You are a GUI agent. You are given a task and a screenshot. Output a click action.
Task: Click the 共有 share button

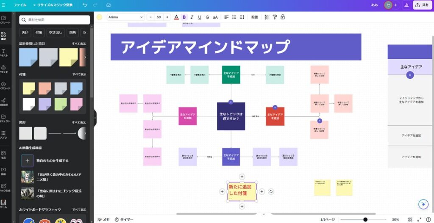pos(421,5)
